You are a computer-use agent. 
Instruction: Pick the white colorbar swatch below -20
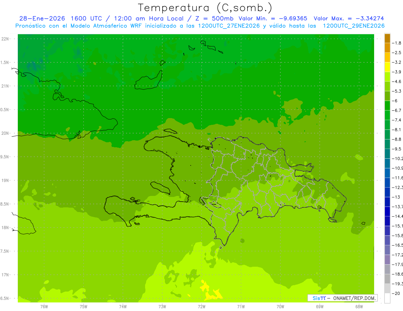(387, 298)
